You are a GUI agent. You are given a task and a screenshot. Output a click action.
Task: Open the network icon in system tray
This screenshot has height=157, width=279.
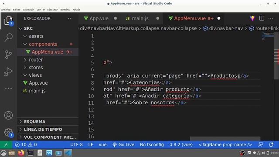[259, 153]
